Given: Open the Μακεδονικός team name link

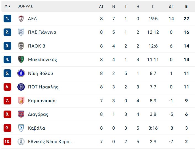Looking at the screenshot, I should coord(42,59).
